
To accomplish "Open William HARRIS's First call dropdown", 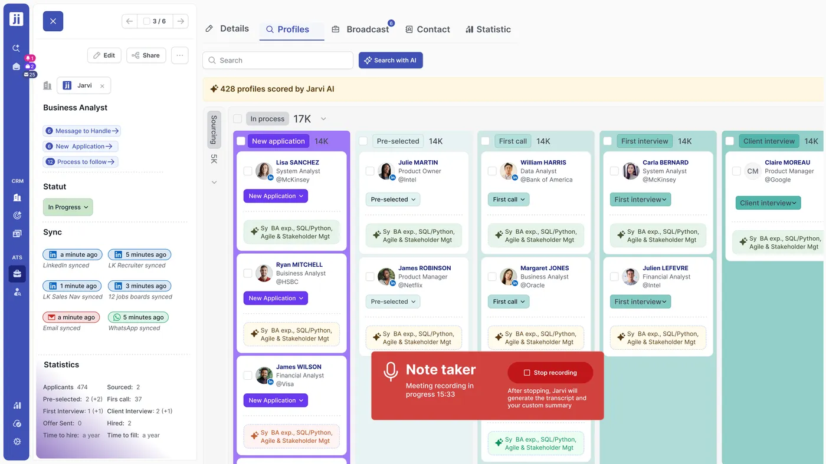I will [x=509, y=200].
